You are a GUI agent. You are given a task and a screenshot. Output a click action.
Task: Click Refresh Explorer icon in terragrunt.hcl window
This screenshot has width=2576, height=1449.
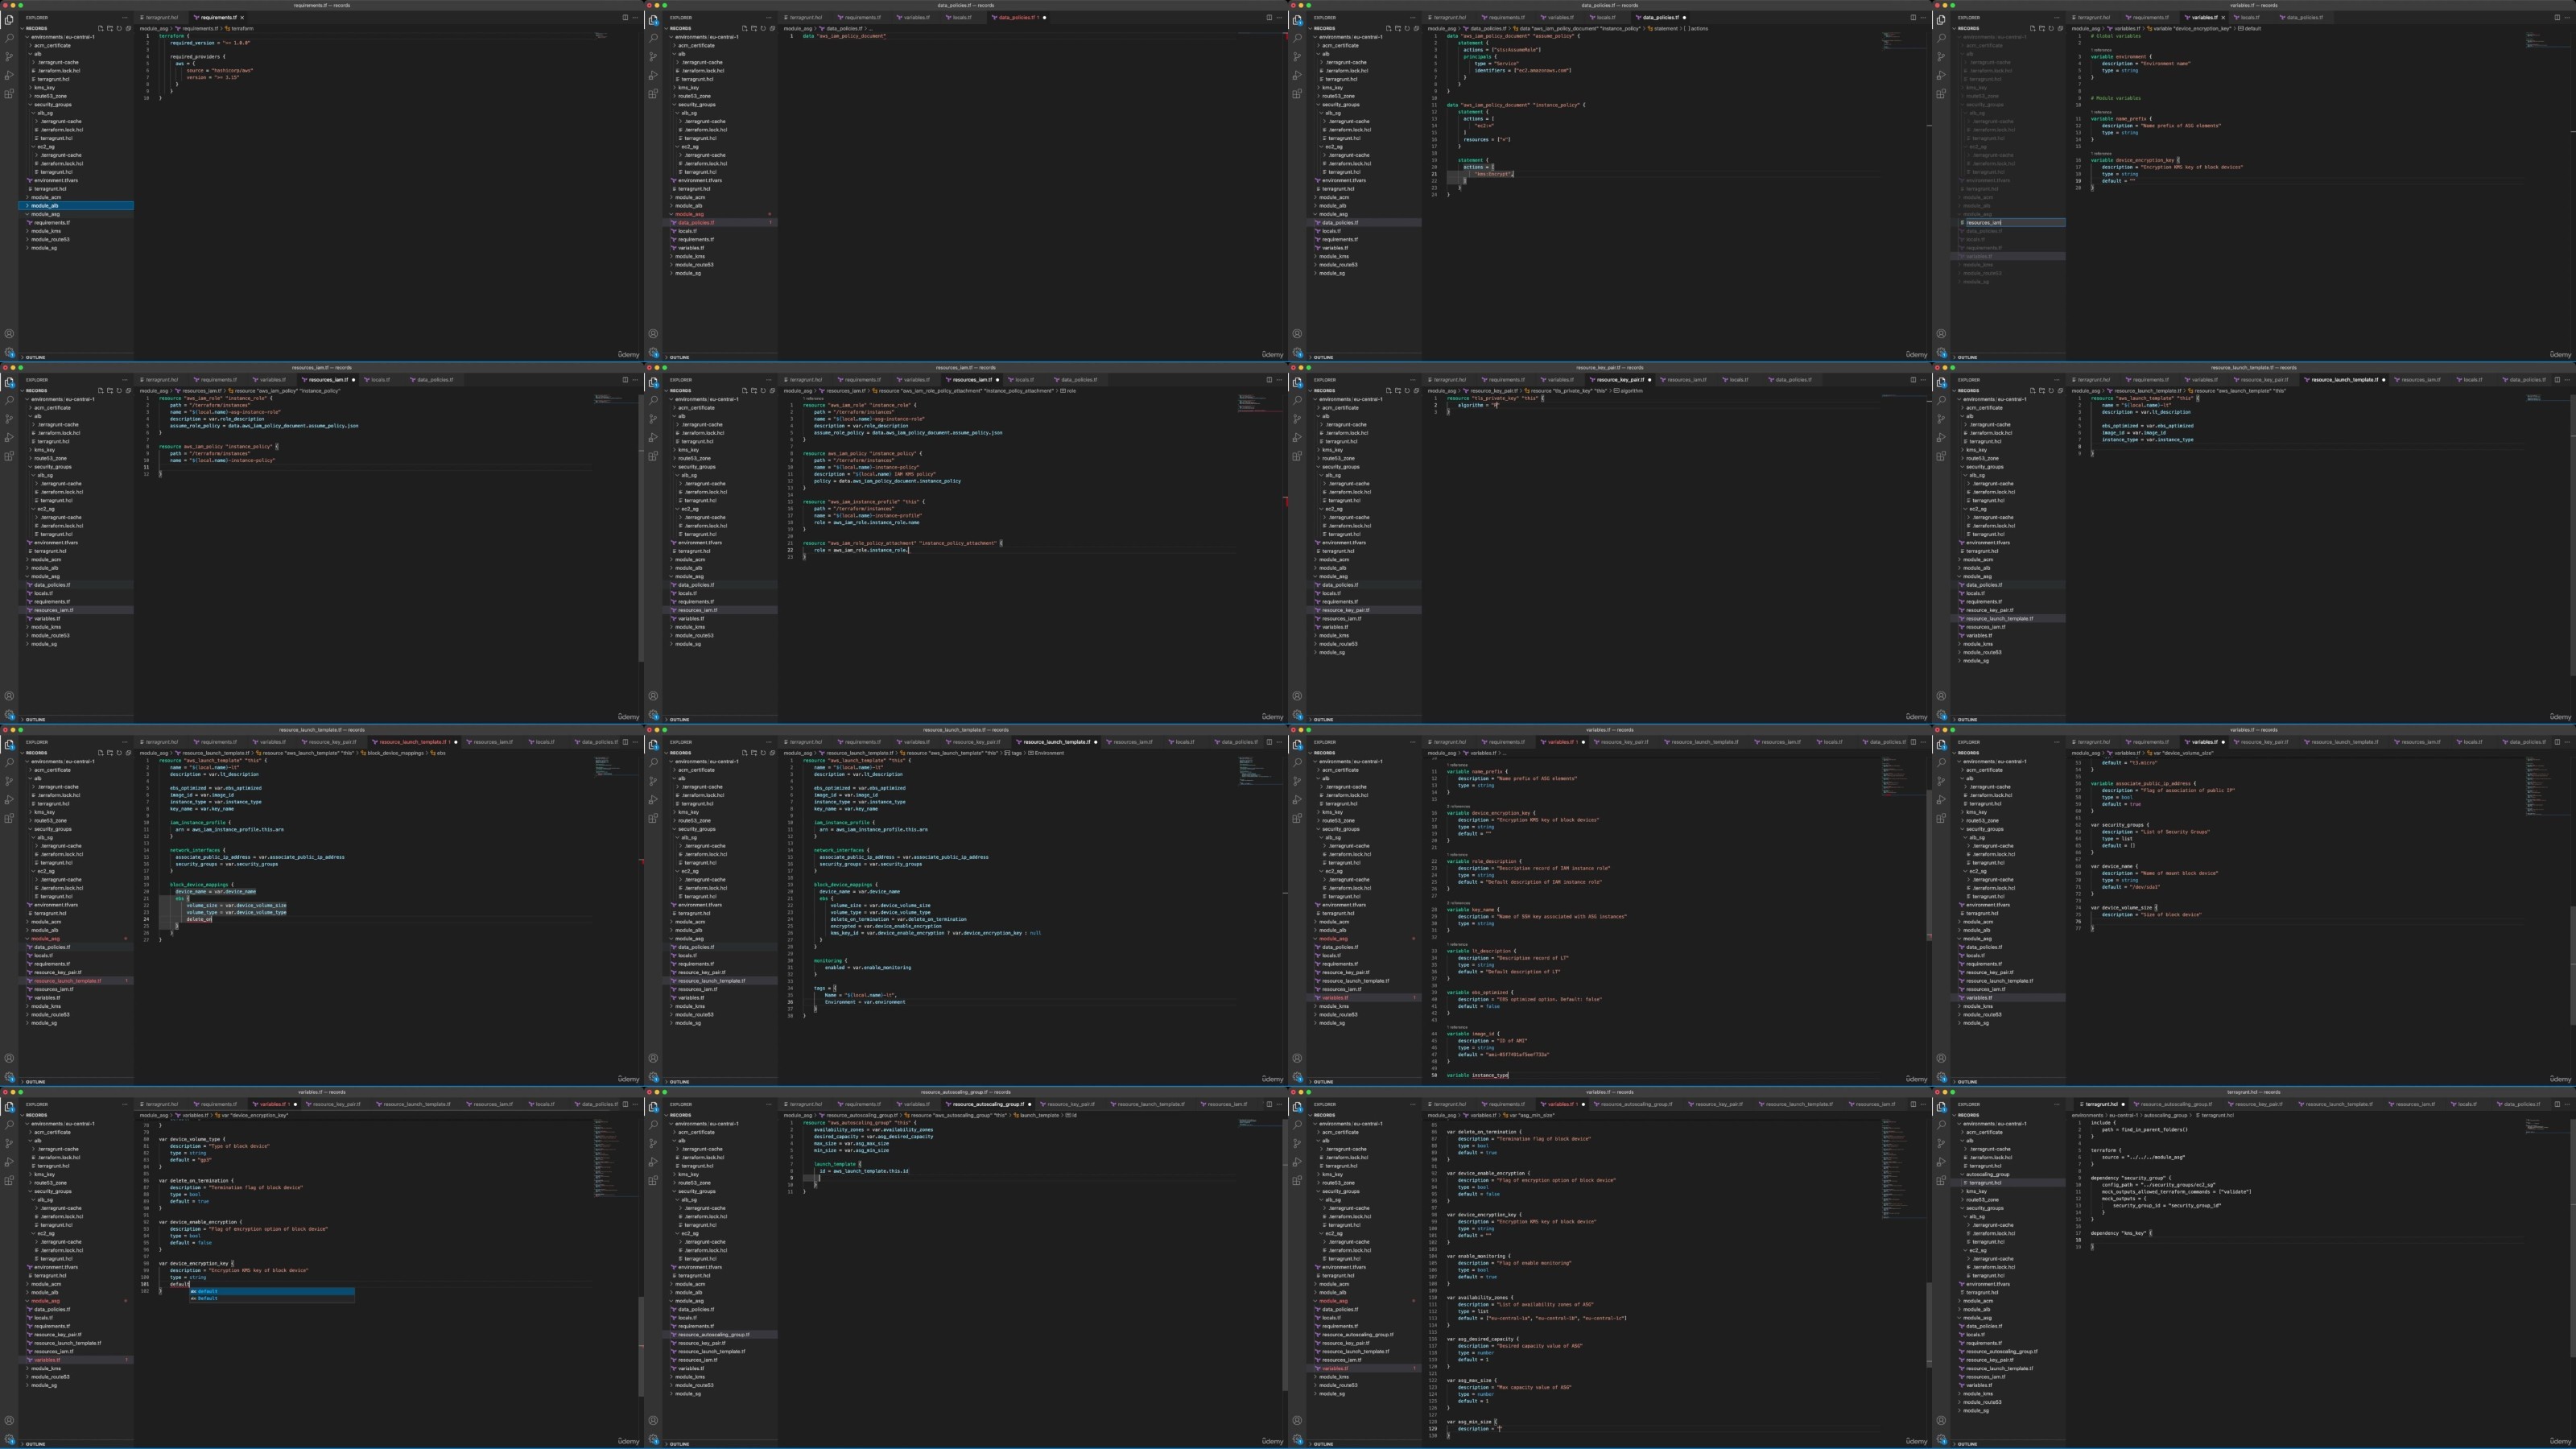(2051, 1115)
